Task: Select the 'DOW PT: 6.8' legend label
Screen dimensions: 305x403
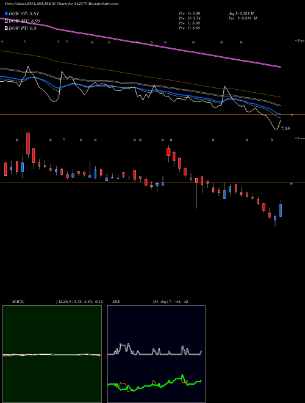Action: pos(23,28)
